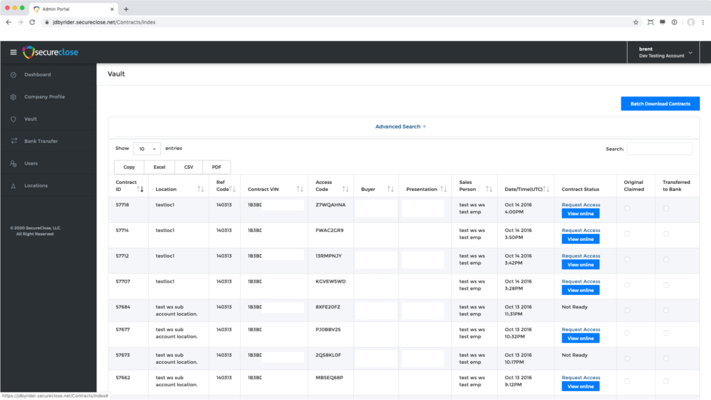Expand the Advanced Search panel
This screenshot has height=400, width=711.
coord(401,127)
